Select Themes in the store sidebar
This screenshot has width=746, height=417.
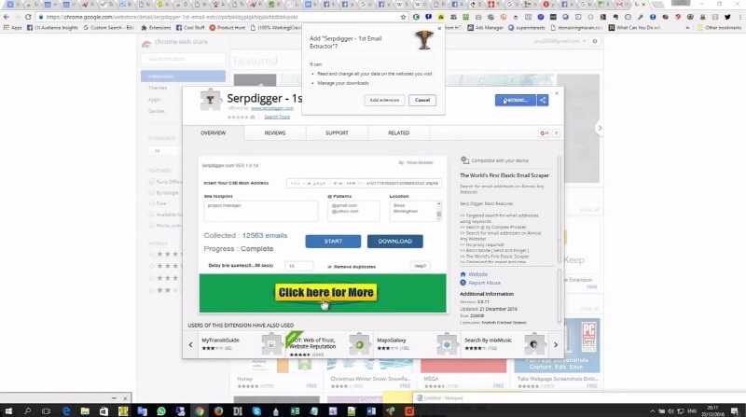[x=158, y=88]
